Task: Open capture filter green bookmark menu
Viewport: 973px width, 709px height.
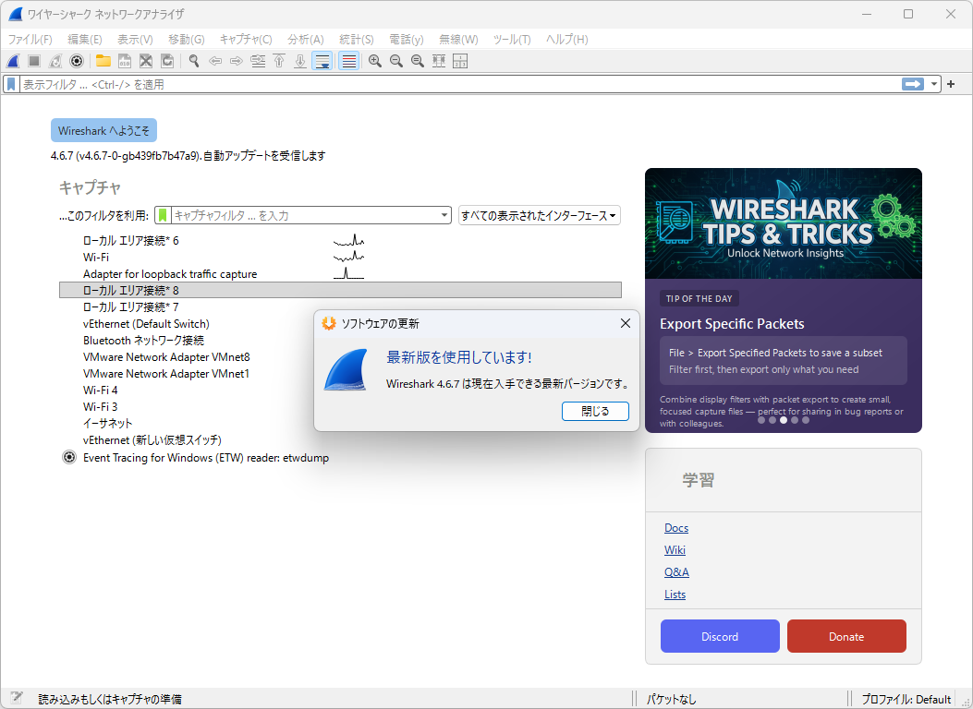Action: point(163,215)
